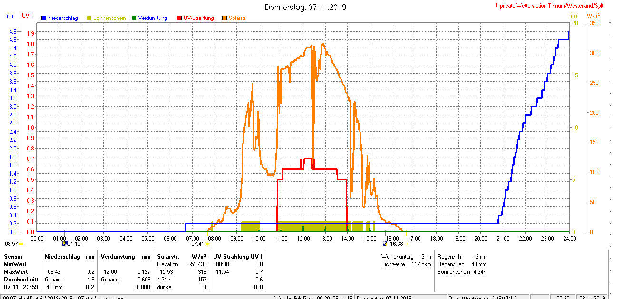
Task: Click the UV max time 11:54
Action: [223, 272]
